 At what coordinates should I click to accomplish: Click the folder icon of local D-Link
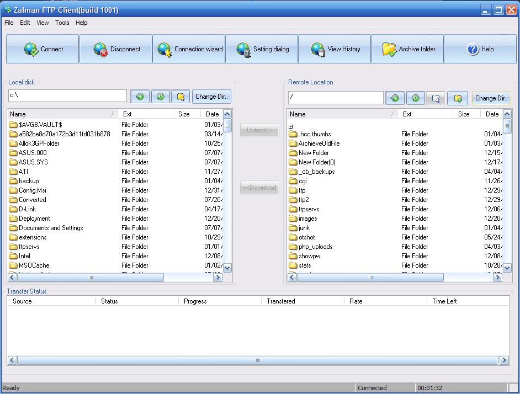13,209
